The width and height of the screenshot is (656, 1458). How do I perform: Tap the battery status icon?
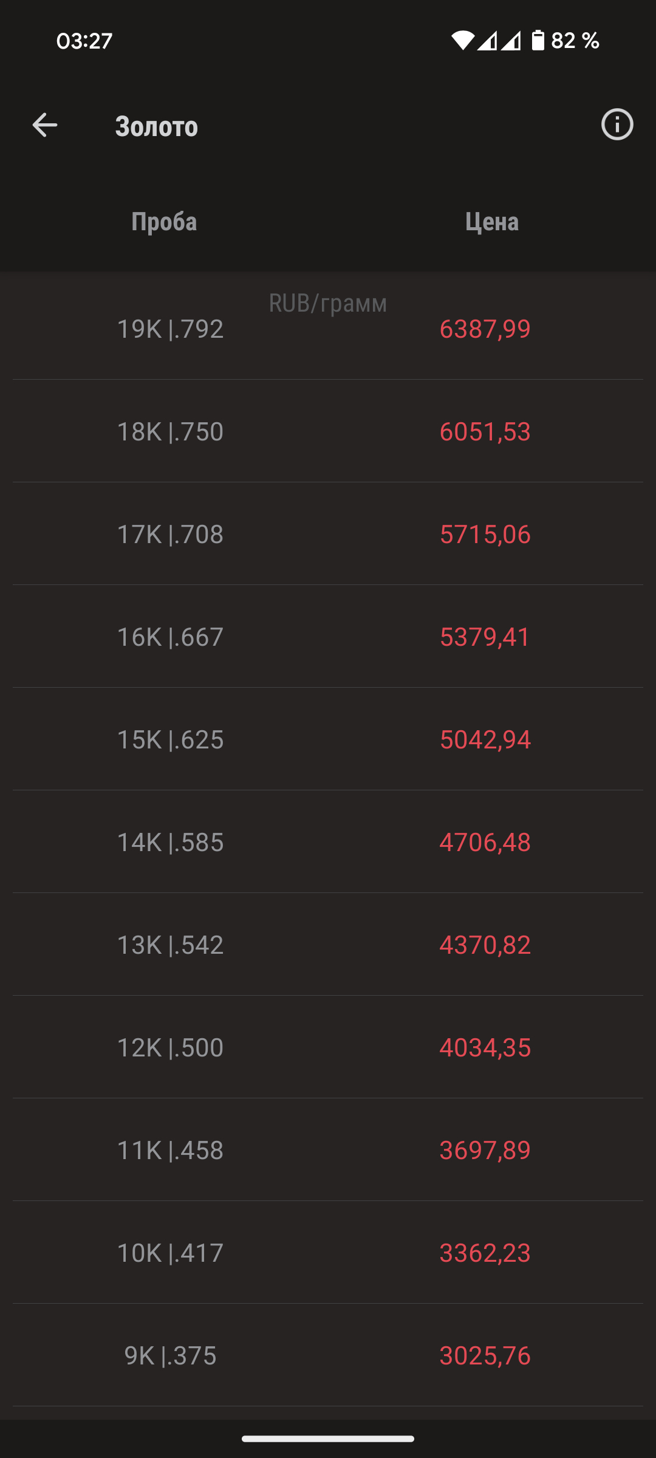pos(538,41)
